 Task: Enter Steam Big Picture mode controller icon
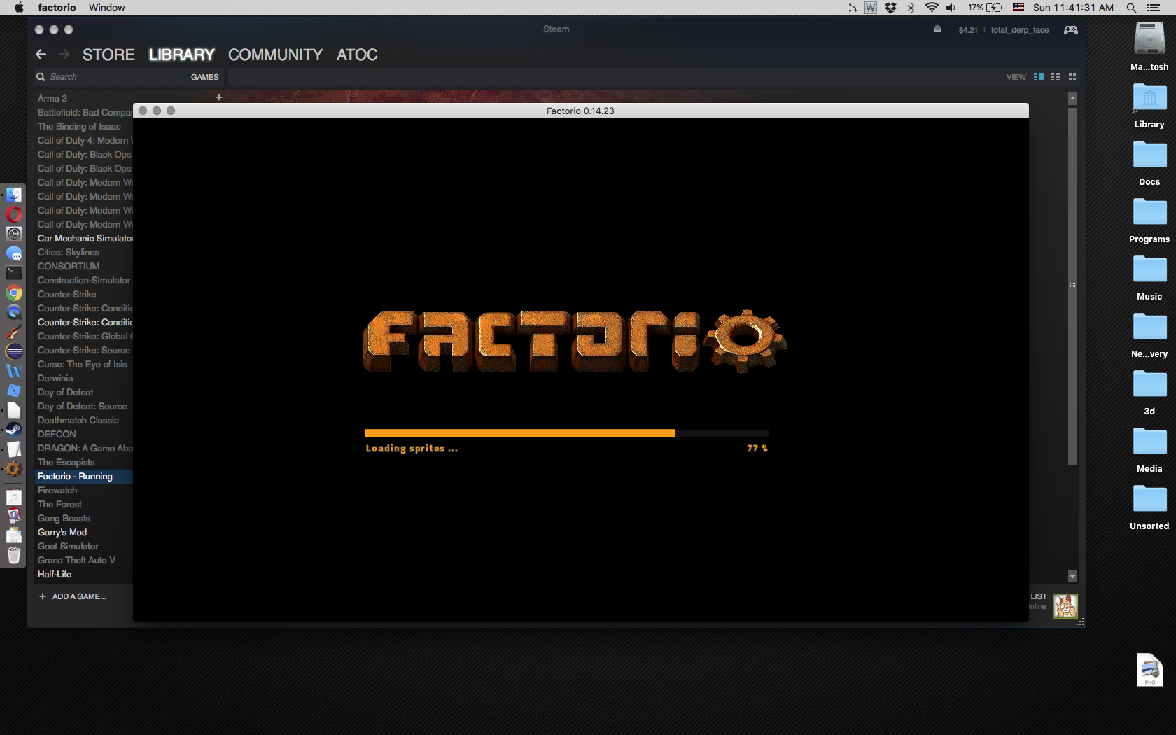[x=1071, y=29]
